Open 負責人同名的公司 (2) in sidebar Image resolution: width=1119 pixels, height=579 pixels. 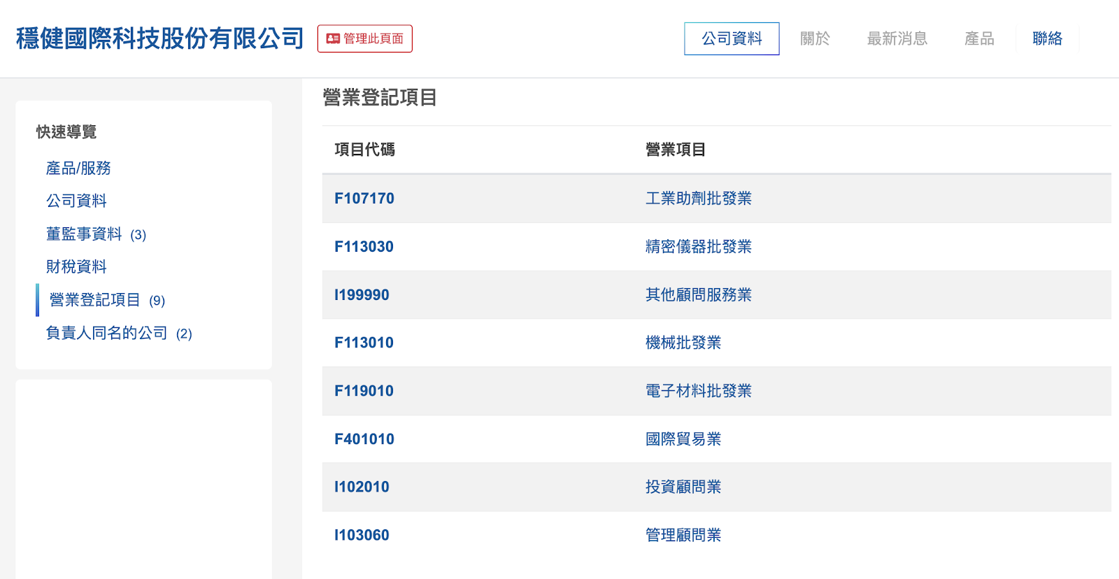coord(119,333)
